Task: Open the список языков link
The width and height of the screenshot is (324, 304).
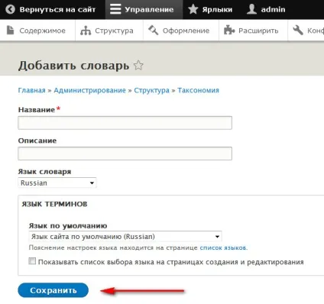Action: coord(223,247)
